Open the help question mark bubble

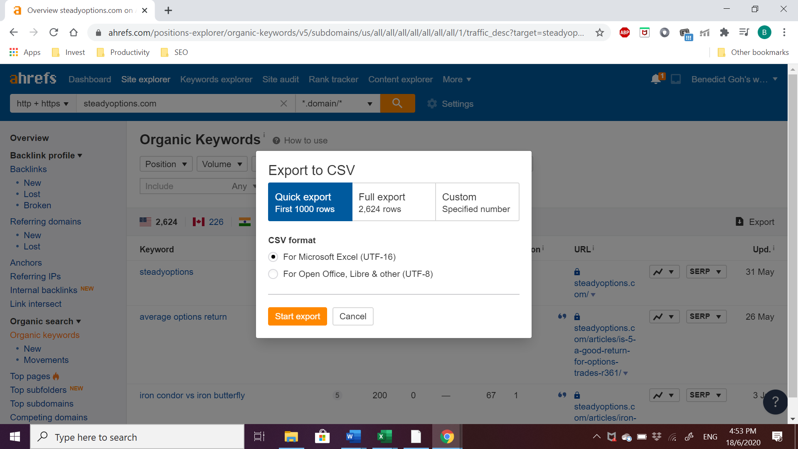[775, 402]
